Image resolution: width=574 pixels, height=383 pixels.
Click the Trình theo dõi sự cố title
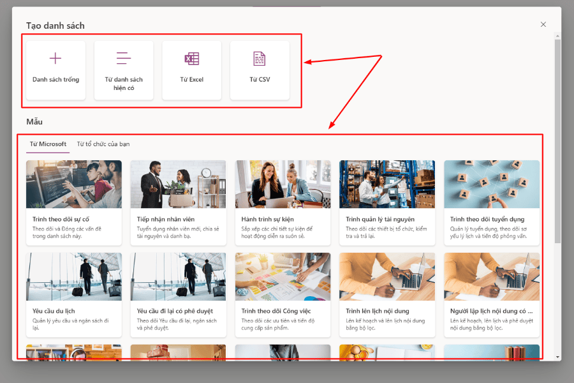tap(61, 219)
